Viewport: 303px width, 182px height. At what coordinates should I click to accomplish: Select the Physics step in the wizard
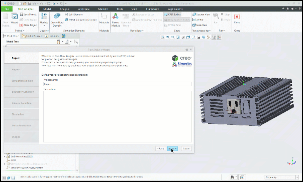(x=22, y=69)
